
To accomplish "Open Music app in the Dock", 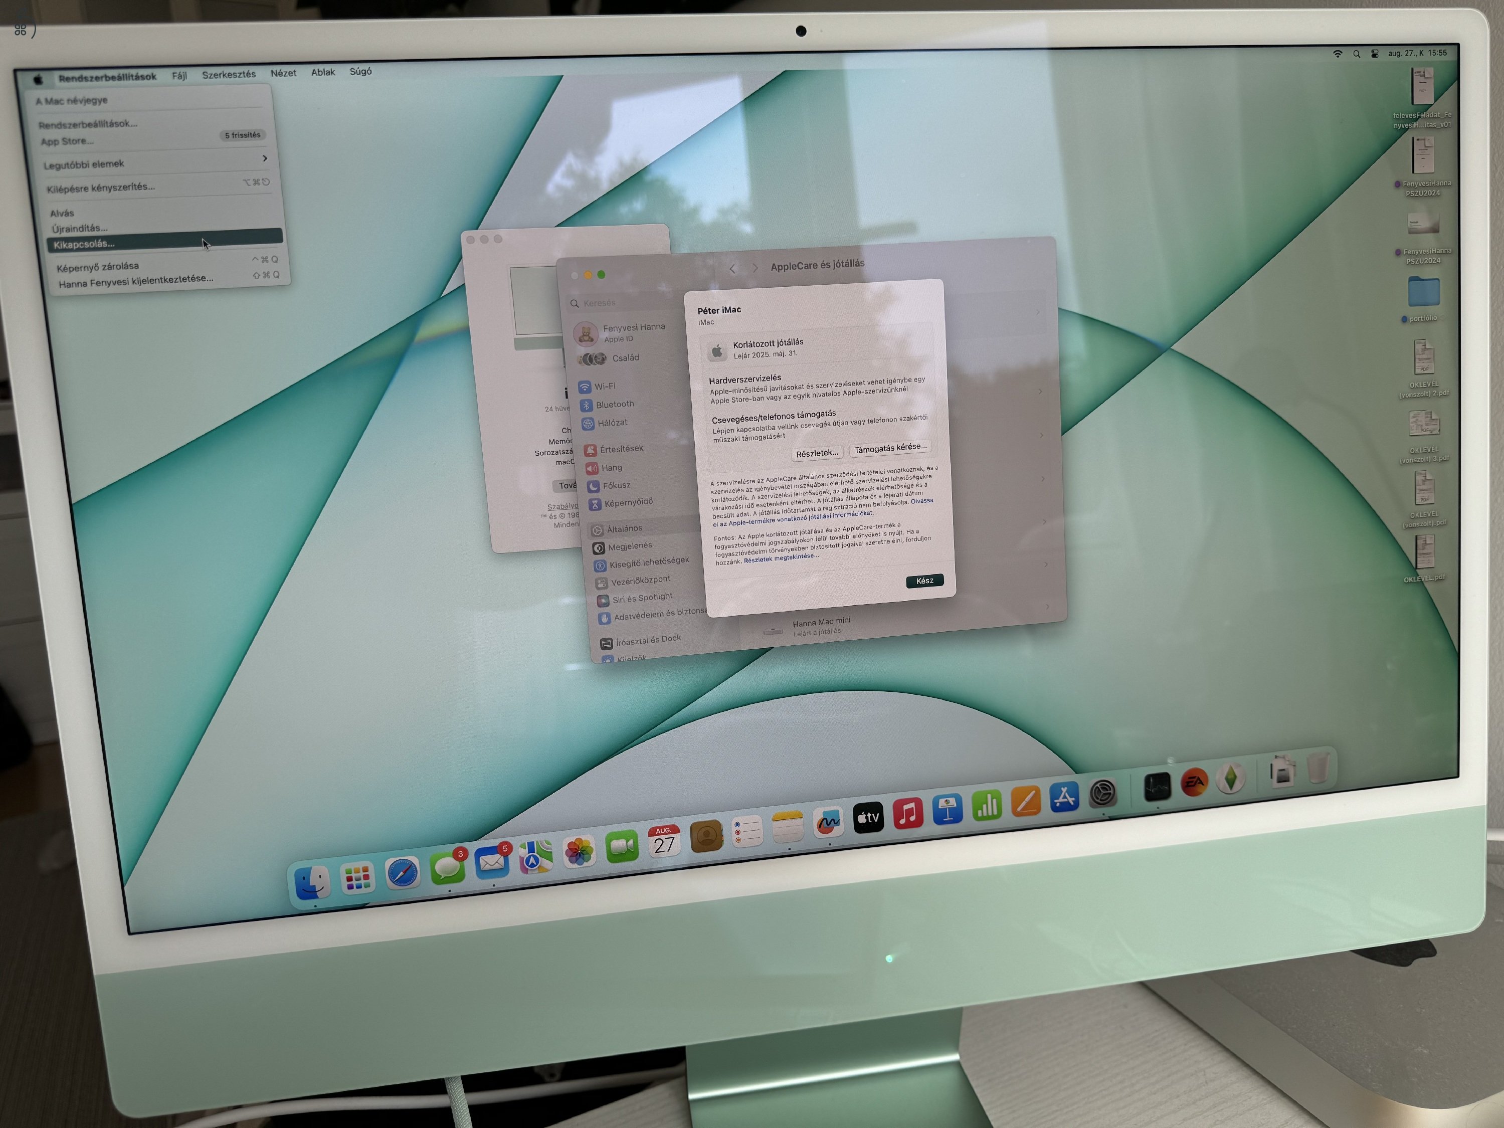I will (908, 813).
